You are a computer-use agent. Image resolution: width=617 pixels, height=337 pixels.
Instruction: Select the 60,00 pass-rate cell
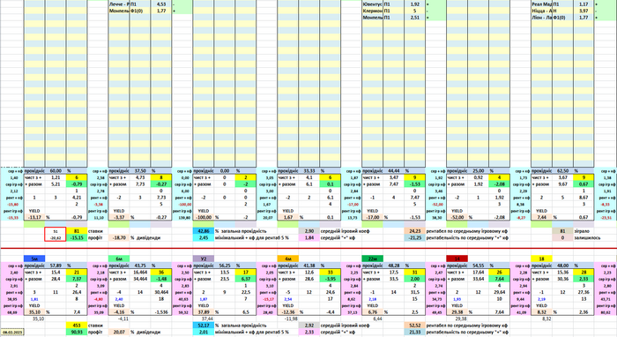(56, 171)
